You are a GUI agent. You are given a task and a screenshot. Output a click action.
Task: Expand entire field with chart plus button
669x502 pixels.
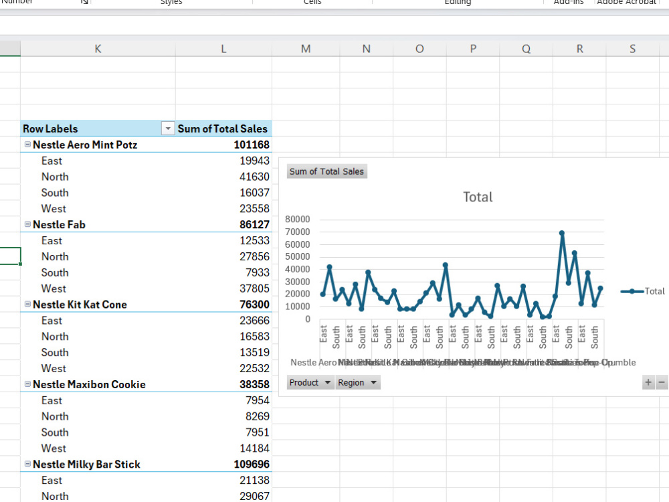648,382
